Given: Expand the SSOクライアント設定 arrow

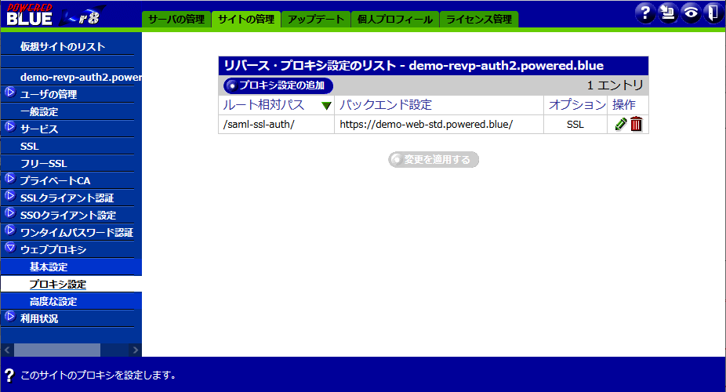Looking at the screenshot, I should pyautogui.click(x=10, y=213).
